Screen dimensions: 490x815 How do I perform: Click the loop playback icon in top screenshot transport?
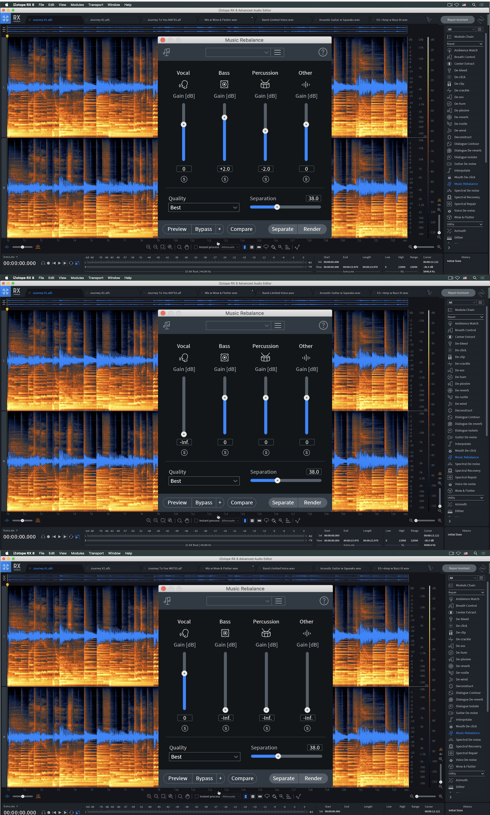(x=71, y=263)
